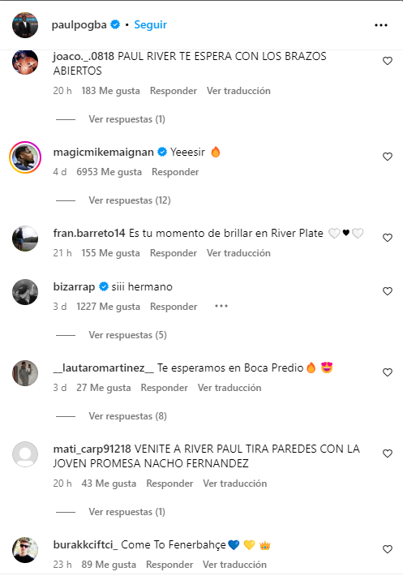Like __lautaromartinez__ Boca Predio comment

pyautogui.click(x=388, y=372)
